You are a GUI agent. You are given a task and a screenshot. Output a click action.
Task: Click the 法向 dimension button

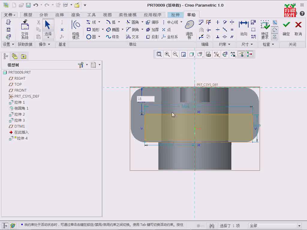(243, 28)
